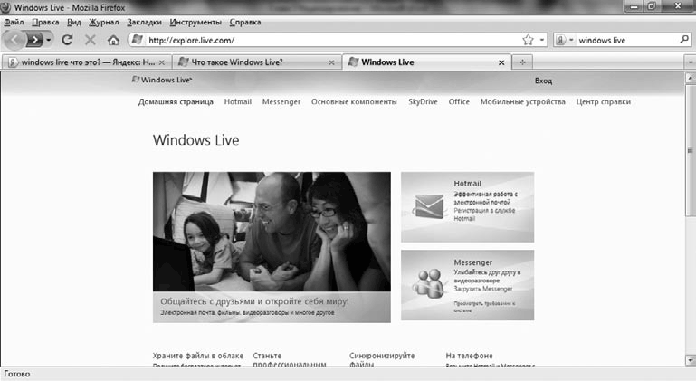Open SkyDrive in the navigation bar
The height and width of the screenshot is (381, 696).
point(423,101)
